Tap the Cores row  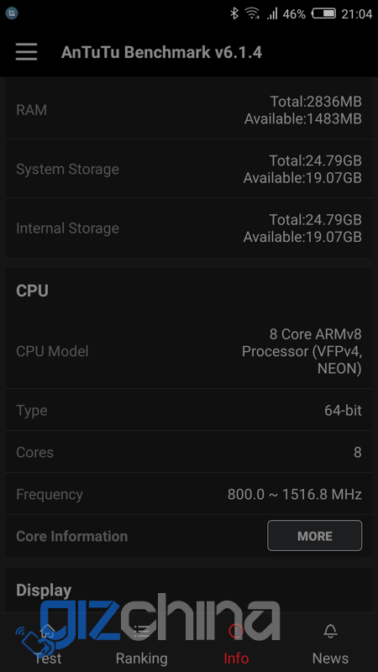pos(189,452)
